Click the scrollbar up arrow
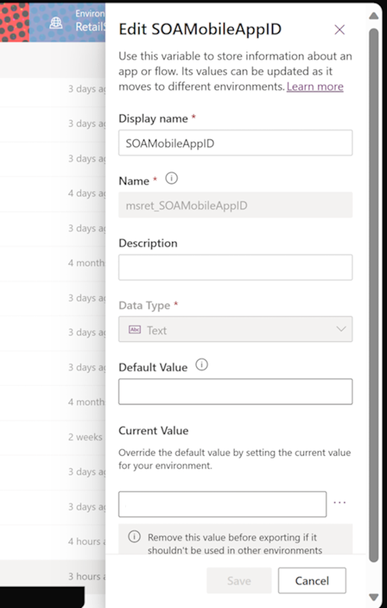This screenshot has height=608, width=387. [374, 16]
